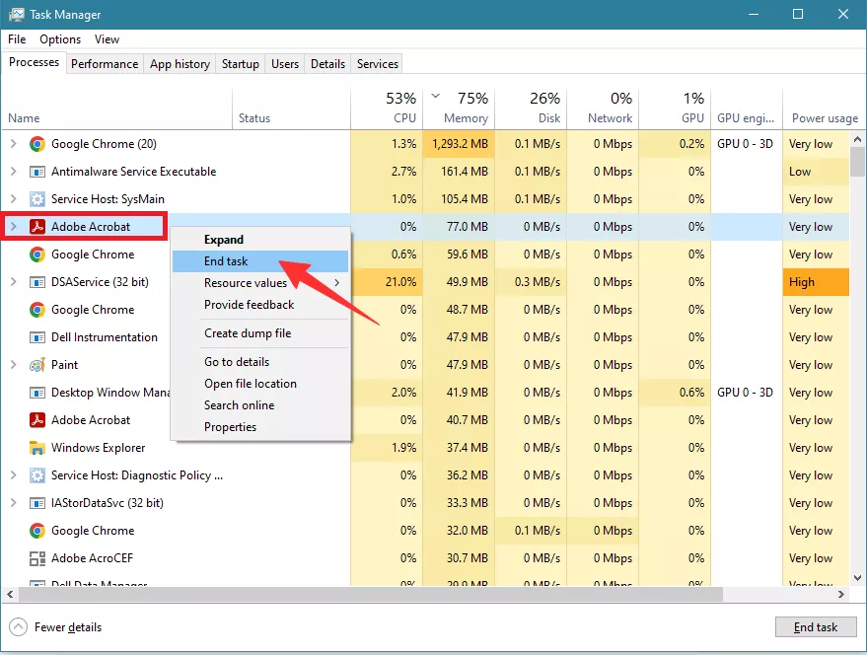This screenshot has width=867, height=655.
Task: Click the Adobe Acrobat red PDF icon
Action: coord(36,226)
